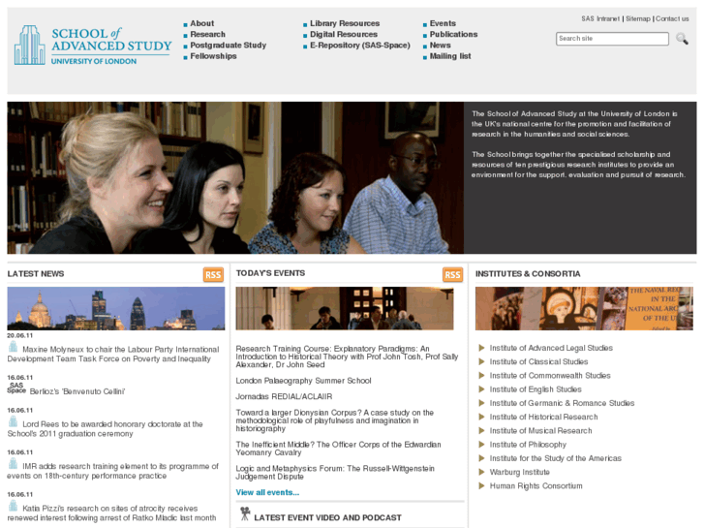
Task: Open The Inefficient Middle? event link
Action: click(339, 449)
